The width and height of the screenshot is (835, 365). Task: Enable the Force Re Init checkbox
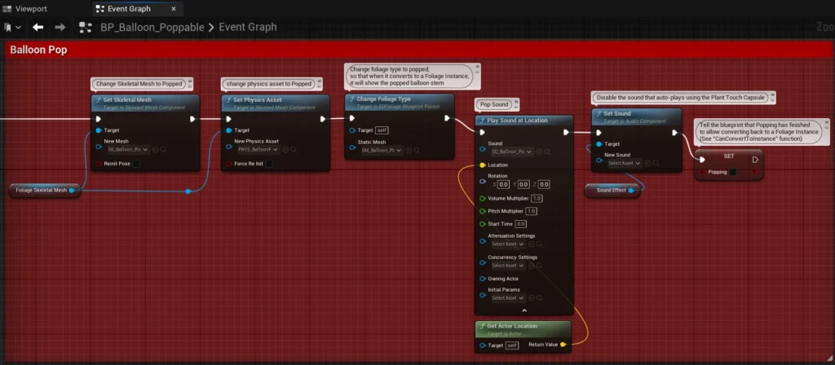pyautogui.click(x=269, y=164)
